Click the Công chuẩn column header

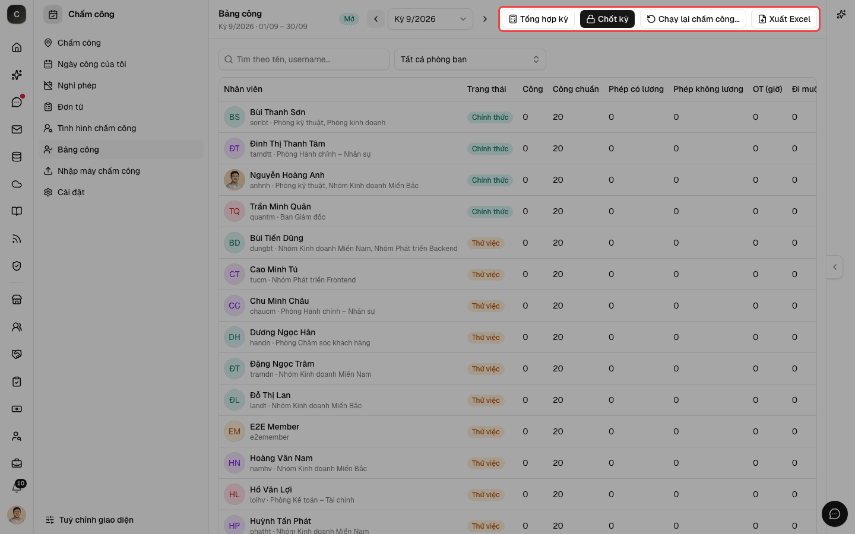tap(575, 89)
